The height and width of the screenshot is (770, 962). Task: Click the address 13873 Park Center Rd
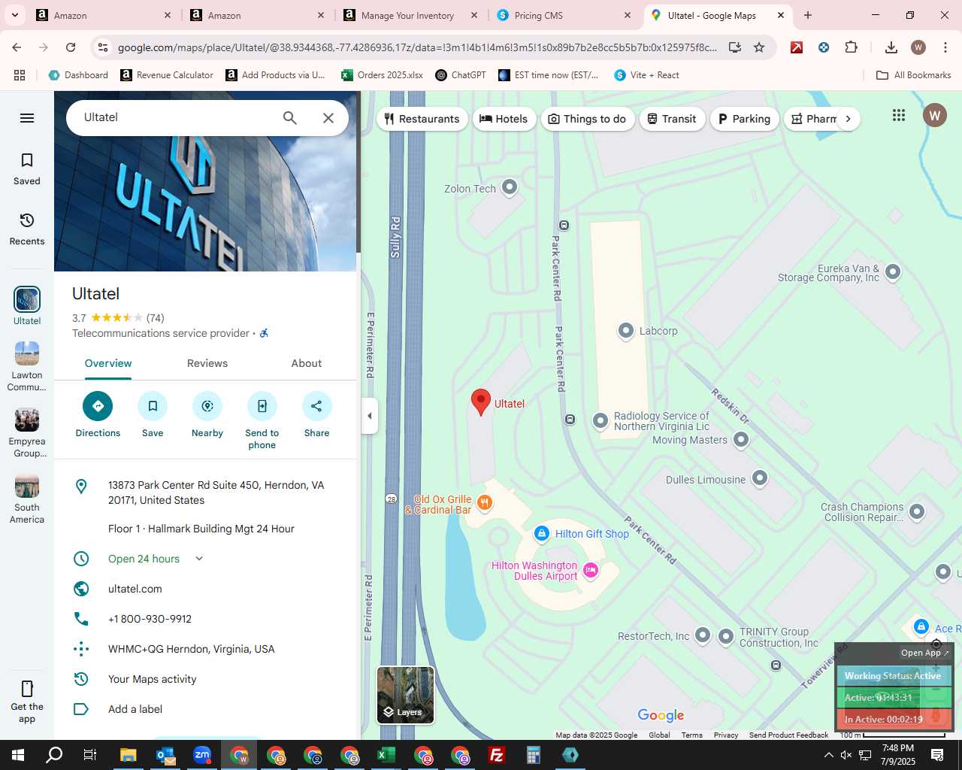216,493
